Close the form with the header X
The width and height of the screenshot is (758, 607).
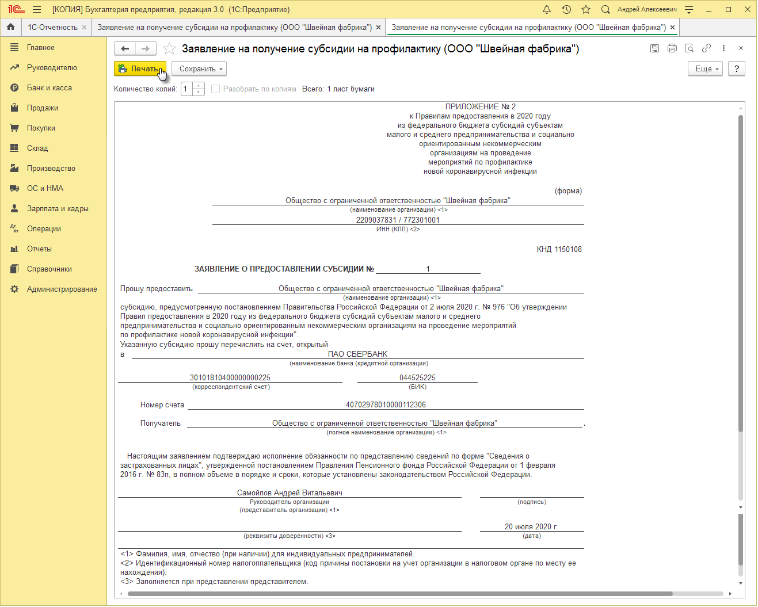pos(741,48)
